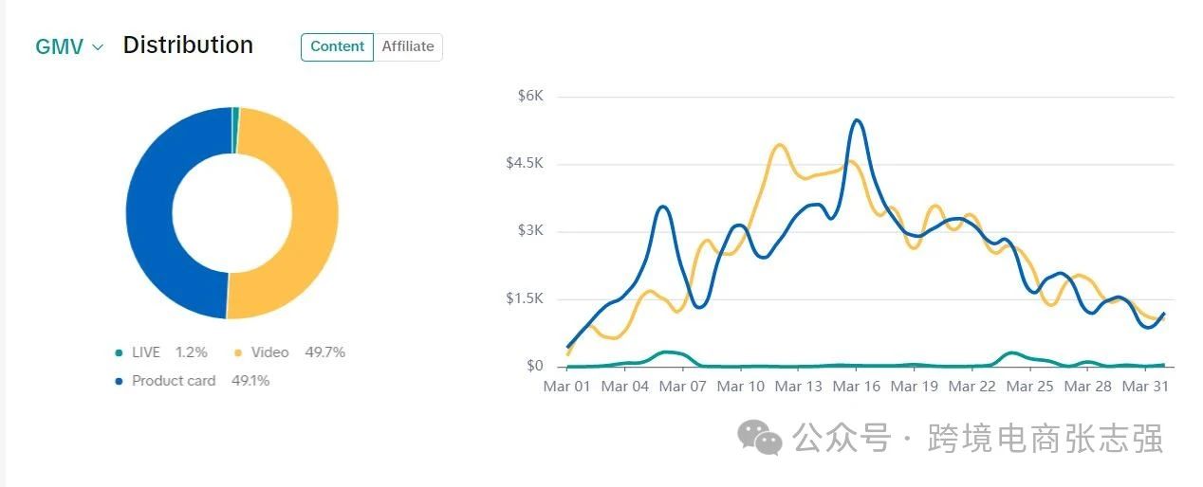Click the LIVE legend dot

119,353
